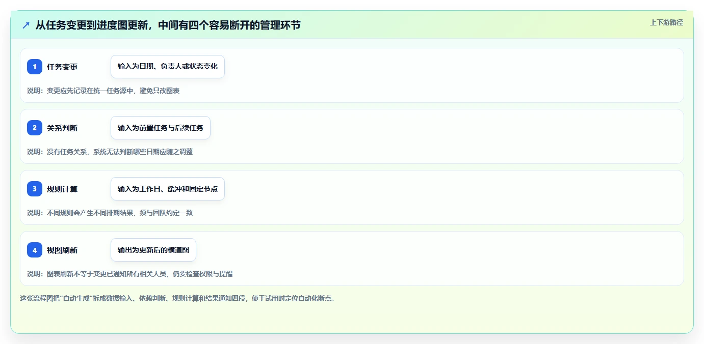Viewport: 704px width, 344px height.
Task: Select the step 4 number badge
Action: point(35,250)
